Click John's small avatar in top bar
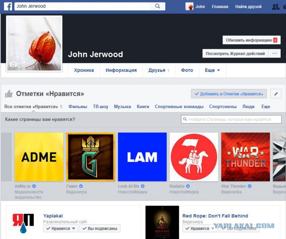Image resolution: width=286 pixels, height=239 pixels. (x=189, y=7)
